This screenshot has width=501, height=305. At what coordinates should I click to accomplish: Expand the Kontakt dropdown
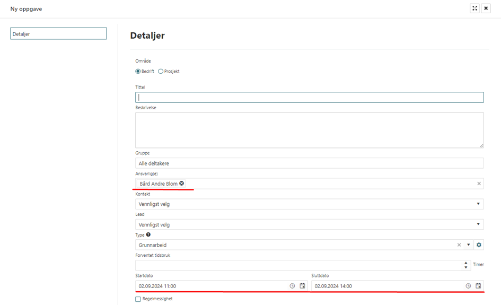[478, 204]
